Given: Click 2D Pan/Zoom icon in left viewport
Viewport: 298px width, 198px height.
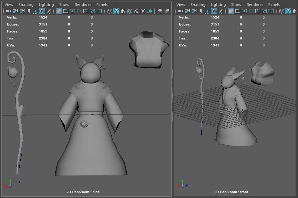Looking at the screenshot, I should click(42, 11).
